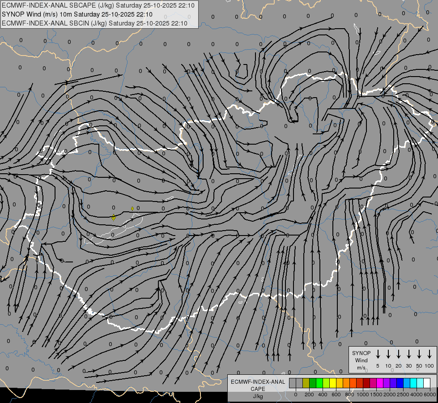Click the '600' tick on CAPE scale
The height and width of the screenshot is (403, 438).
click(336, 394)
